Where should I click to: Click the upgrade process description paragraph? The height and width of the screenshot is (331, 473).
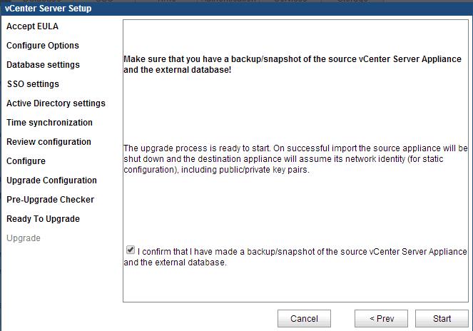pos(295,159)
